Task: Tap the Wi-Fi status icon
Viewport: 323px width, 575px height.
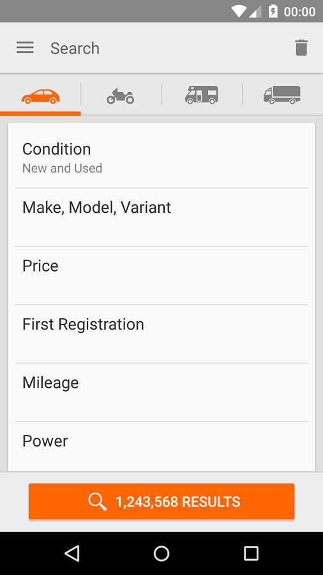Action: coord(238,11)
